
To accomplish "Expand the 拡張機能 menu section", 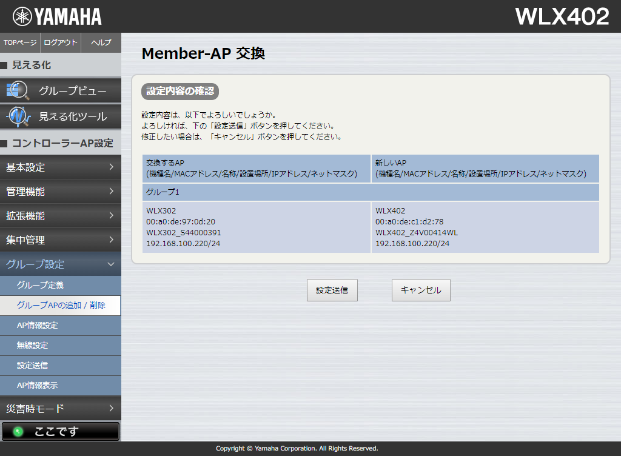I will 60,216.
